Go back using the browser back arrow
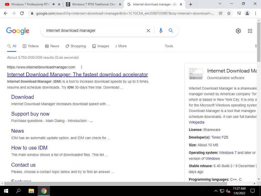The width and height of the screenshot is (261, 196). click(x=6, y=13)
